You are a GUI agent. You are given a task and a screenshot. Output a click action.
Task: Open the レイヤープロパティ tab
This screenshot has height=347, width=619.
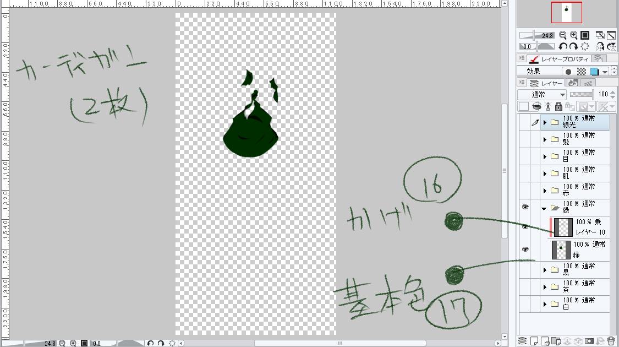(558, 59)
